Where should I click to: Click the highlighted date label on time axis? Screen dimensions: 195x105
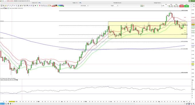(x=12, y=102)
